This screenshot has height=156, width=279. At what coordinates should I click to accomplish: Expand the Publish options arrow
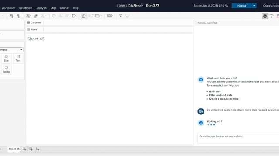[254, 6]
